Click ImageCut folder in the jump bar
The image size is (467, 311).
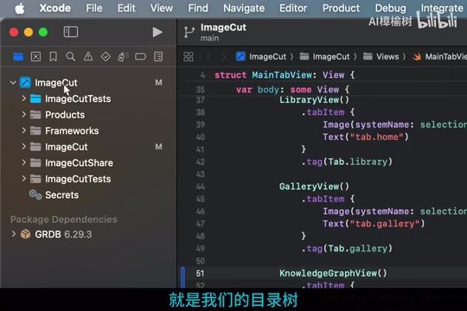pyautogui.click(x=324, y=56)
